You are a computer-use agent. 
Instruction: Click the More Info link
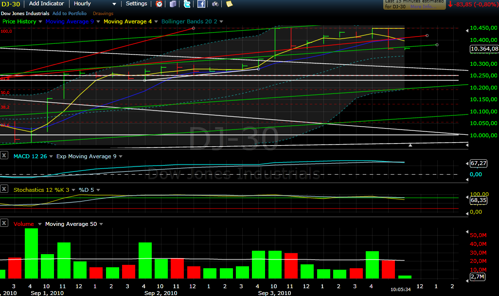(x=423, y=7)
